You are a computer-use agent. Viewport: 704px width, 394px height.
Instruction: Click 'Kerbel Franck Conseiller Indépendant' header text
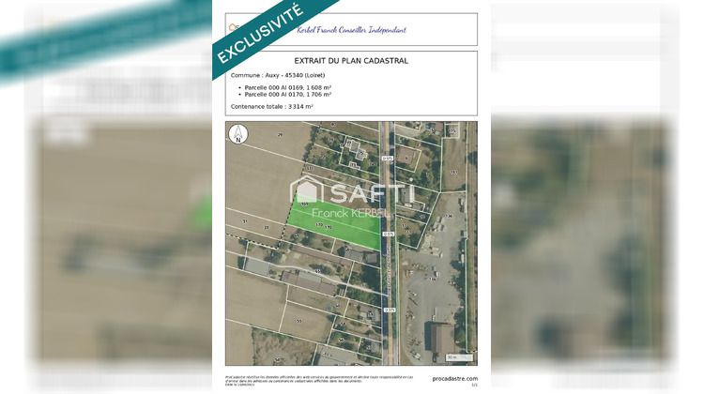point(352,30)
